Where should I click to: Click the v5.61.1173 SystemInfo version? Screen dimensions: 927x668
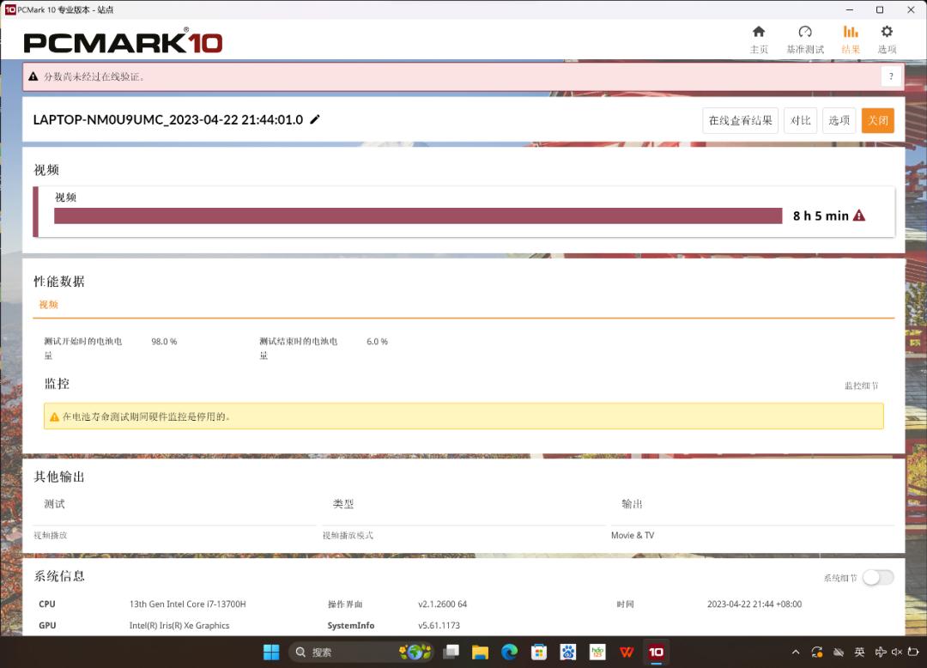(439, 625)
